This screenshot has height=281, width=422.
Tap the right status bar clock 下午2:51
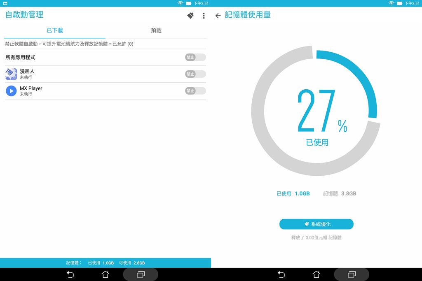tap(412, 3)
